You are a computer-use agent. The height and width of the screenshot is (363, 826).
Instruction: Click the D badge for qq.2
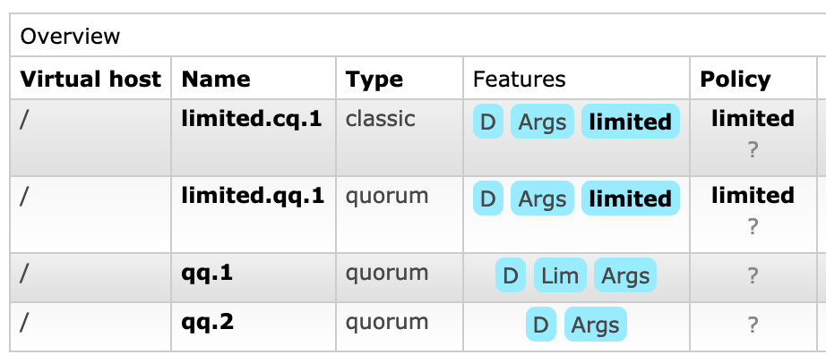[x=540, y=324]
